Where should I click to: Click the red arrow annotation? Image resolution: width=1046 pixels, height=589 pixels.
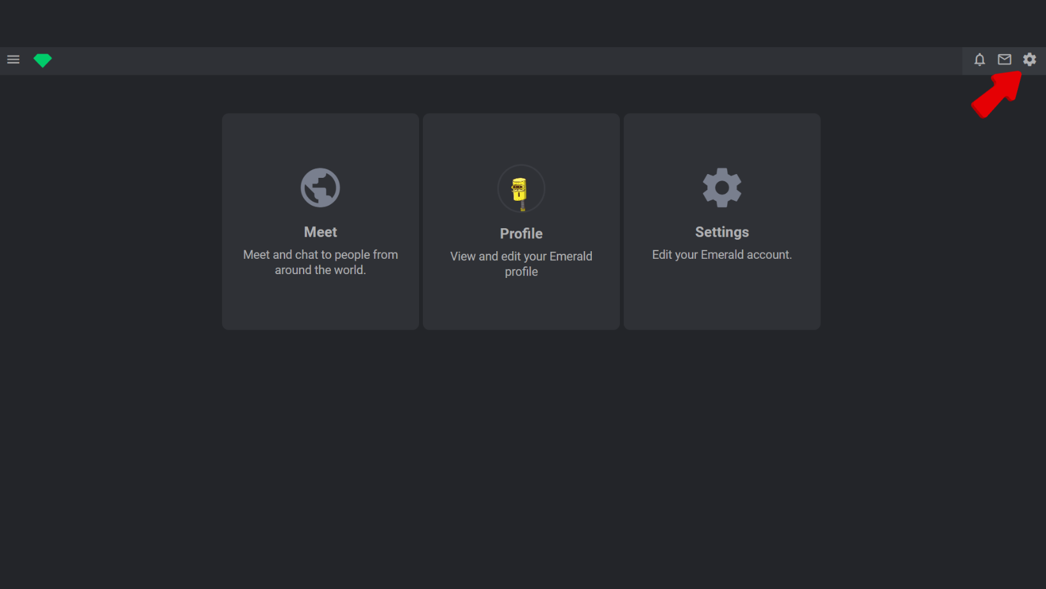click(x=995, y=96)
